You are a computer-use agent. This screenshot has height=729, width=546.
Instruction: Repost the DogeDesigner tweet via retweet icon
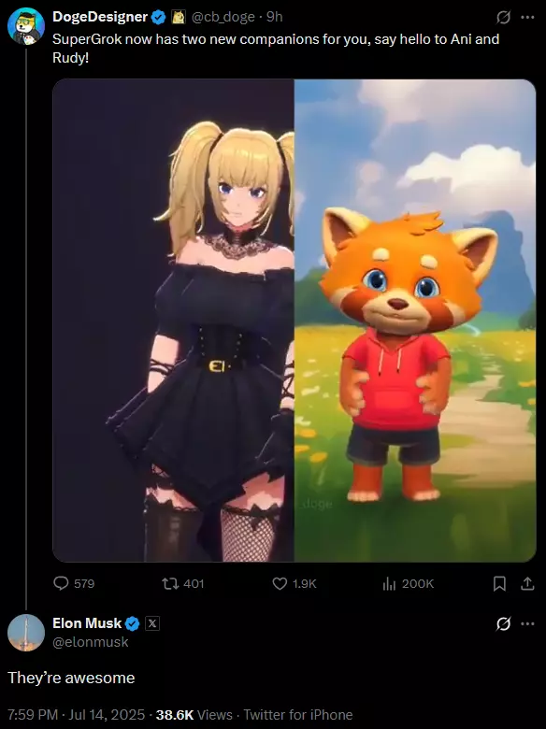coord(170,583)
